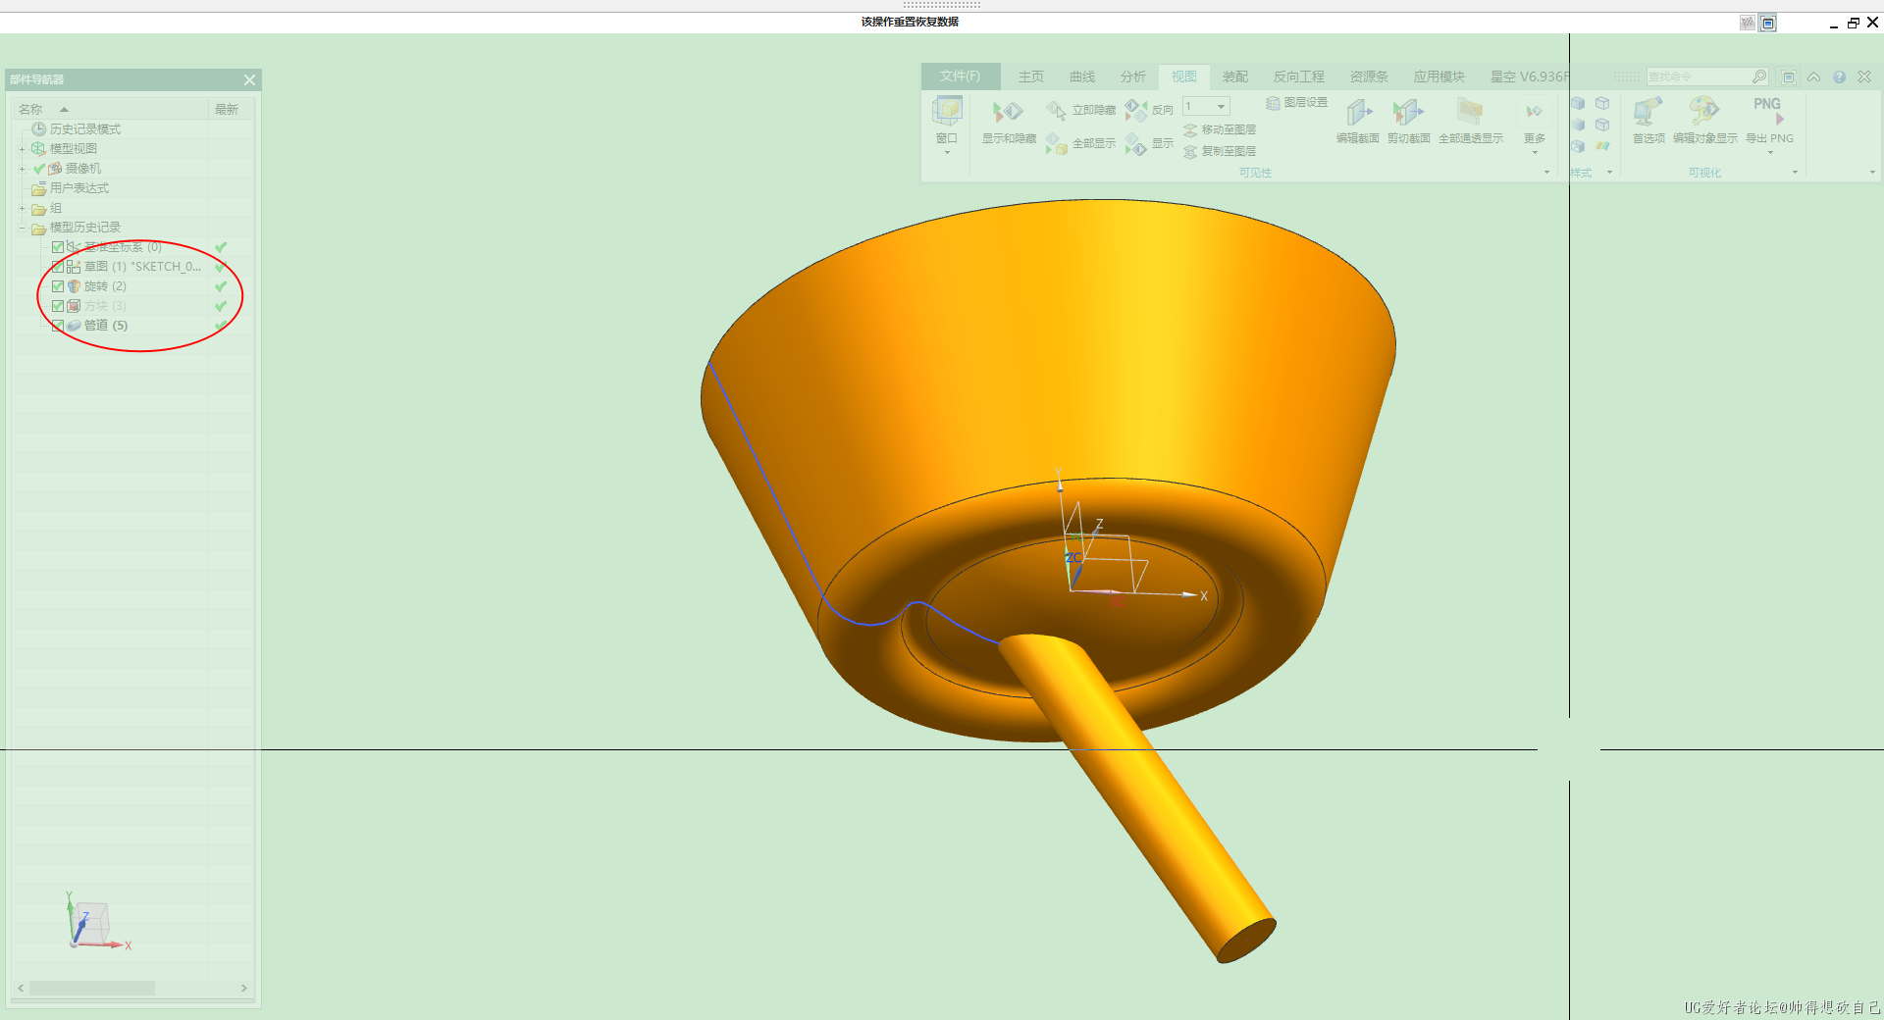
Task: Click the restore-down window button
Action: click(1853, 23)
